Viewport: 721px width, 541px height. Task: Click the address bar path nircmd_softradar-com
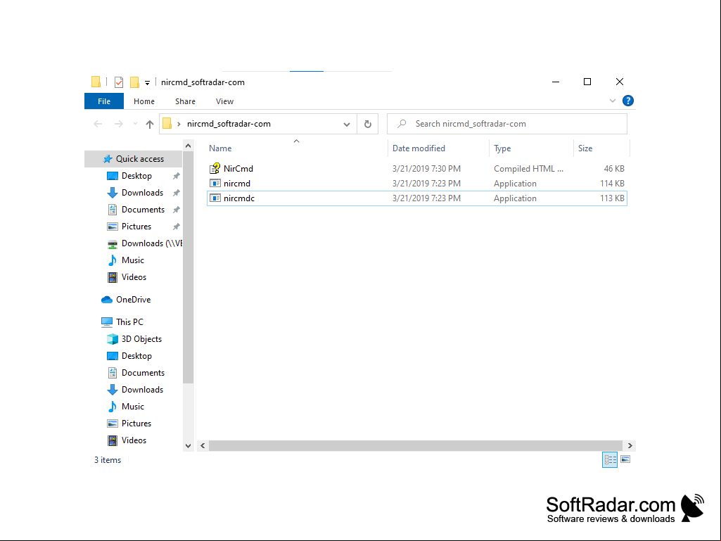coord(229,124)
